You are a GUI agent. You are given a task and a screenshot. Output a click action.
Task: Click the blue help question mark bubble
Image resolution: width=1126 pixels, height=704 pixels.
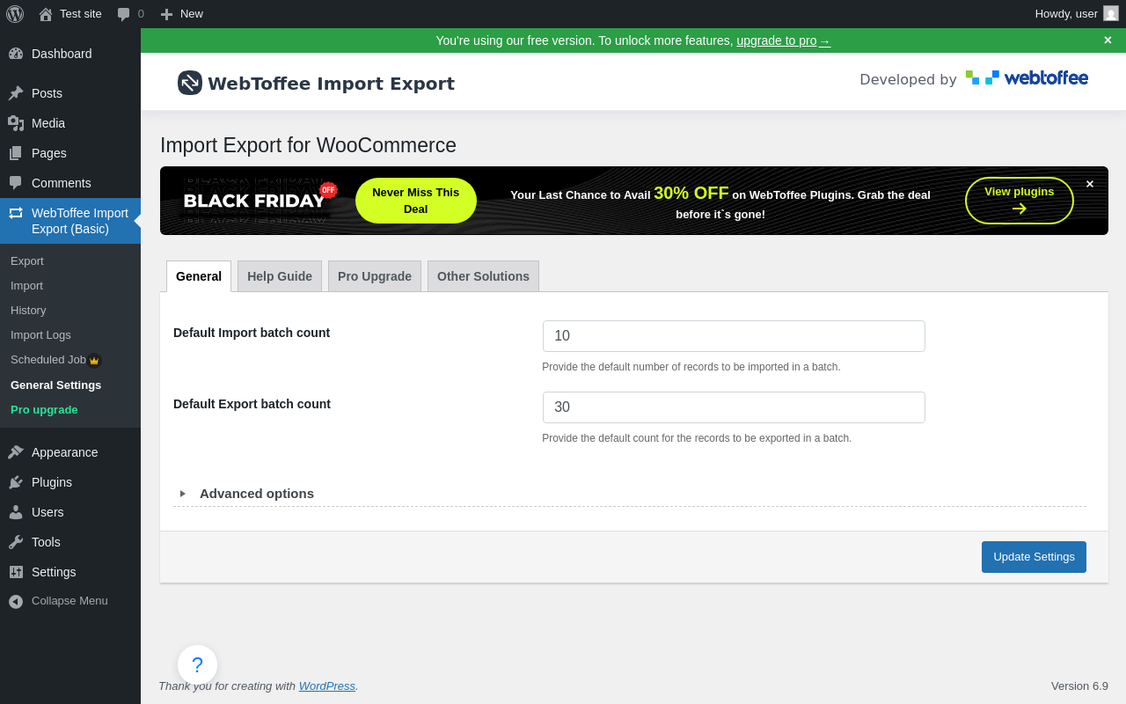pyautogui.click(x=197, y=665)
